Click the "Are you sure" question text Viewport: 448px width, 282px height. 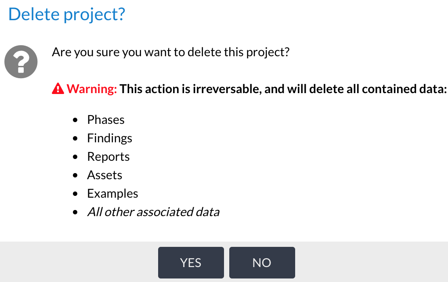tap(170, 52)
